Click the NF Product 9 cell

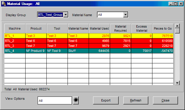(x=36, y=51)
